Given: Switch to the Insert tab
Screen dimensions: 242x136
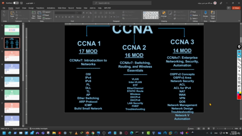Looking at the screenshot, I should (17, 8).
